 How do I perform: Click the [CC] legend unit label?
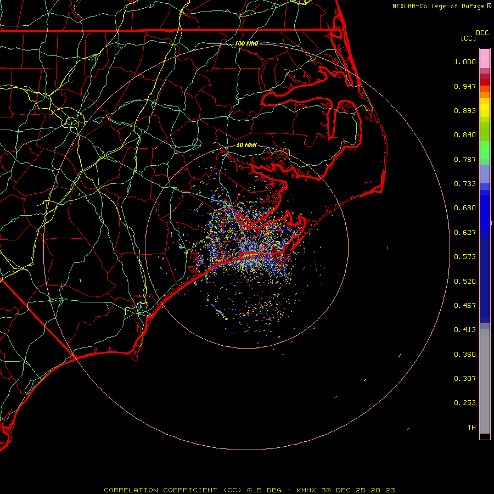[468, 38]
